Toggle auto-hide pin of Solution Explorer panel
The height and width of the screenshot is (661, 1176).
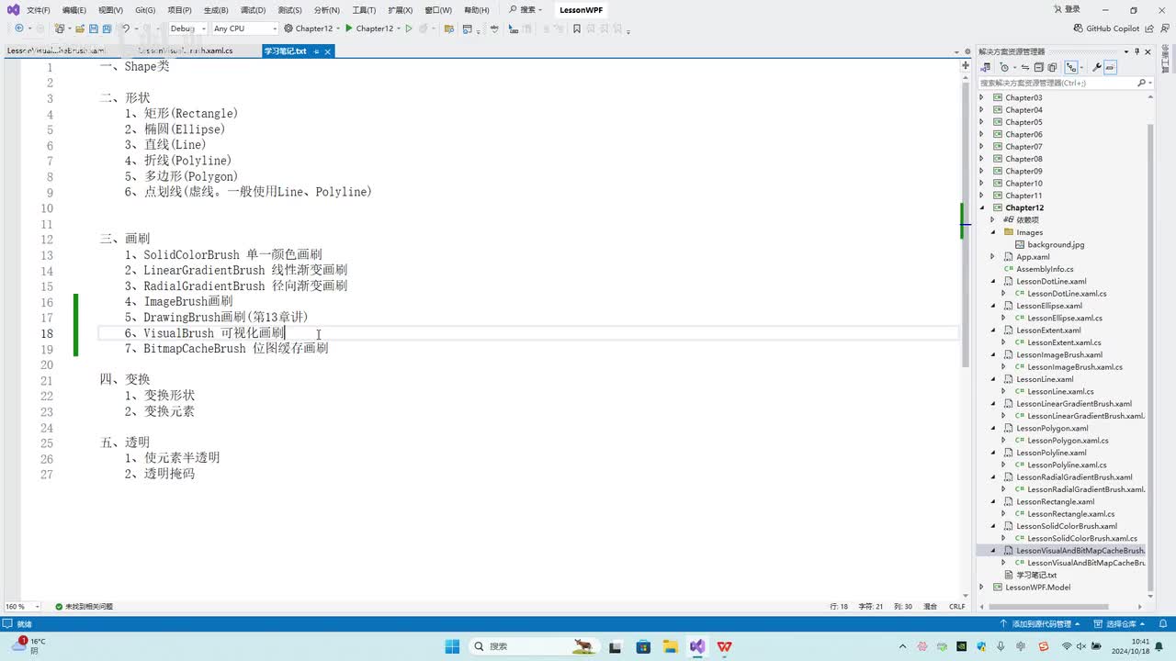(1136, 51)
